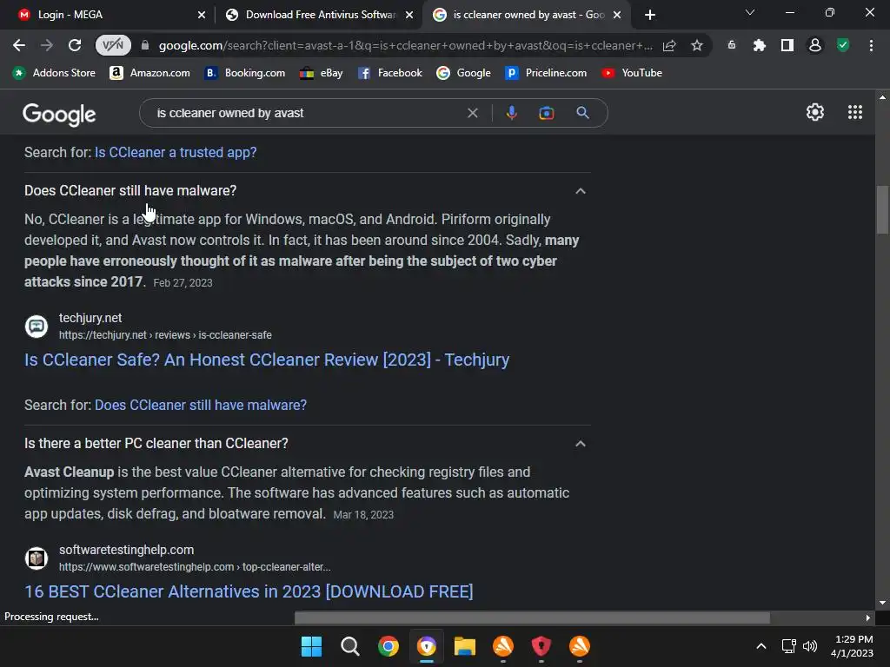Screen dimensions: 890x667
Task: Click the forward navigation arrow
Action: click(47, 45)
